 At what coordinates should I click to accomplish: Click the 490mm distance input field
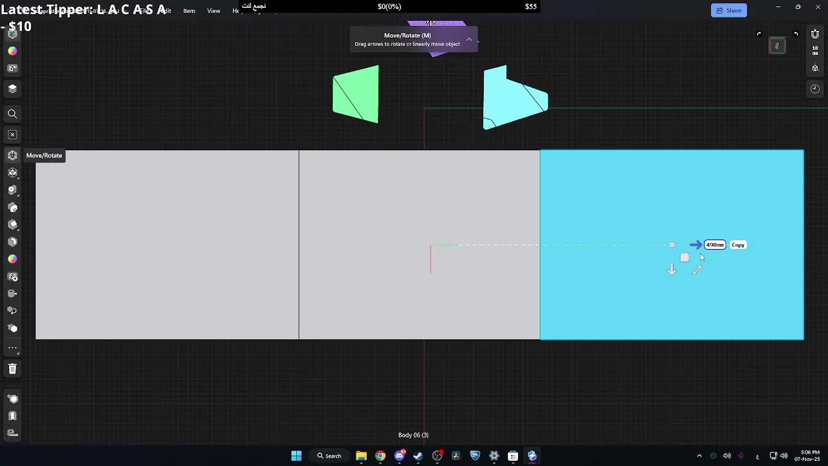tap(715, 245)
